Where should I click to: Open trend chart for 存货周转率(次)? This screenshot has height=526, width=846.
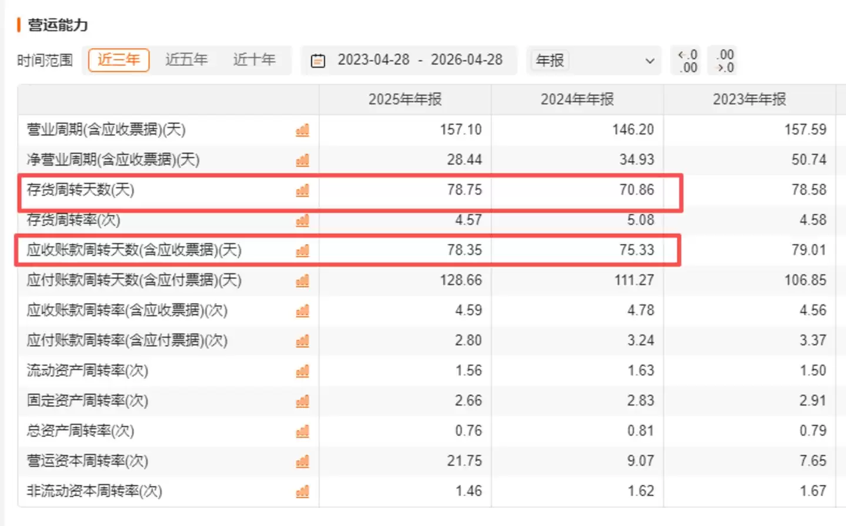pos(302,220)
